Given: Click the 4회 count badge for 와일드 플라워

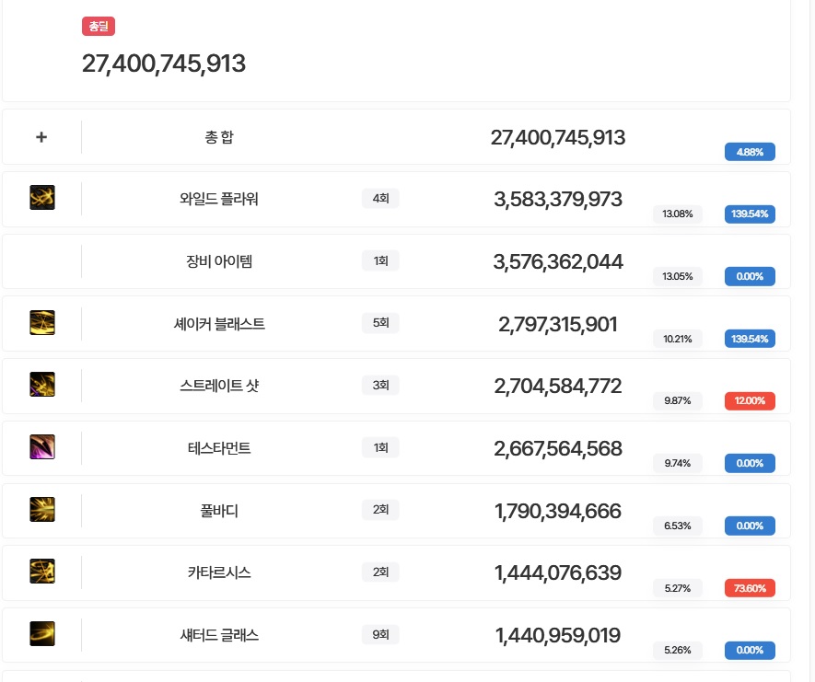Looking at the screenshot, I should (380, 198).
